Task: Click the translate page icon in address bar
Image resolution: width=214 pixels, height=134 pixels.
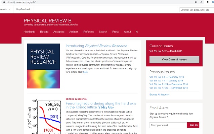Action: coord(196,2)
